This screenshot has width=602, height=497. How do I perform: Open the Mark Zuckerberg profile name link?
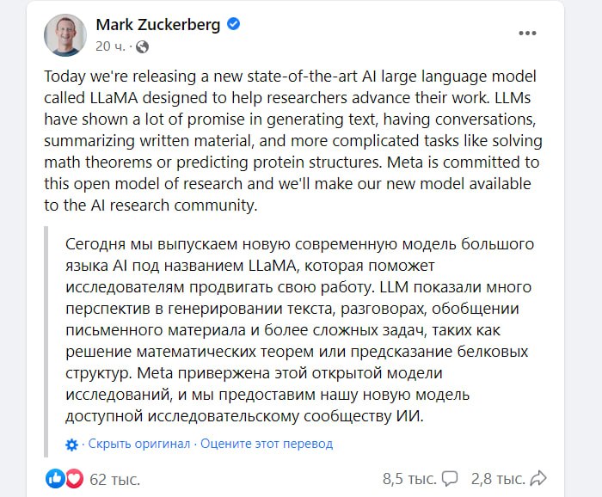(157, 24)
